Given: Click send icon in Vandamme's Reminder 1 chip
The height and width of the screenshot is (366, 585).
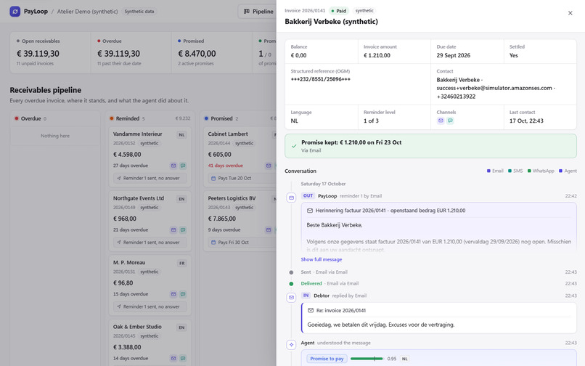Looking at the screenshot, I should coord(119,178).
